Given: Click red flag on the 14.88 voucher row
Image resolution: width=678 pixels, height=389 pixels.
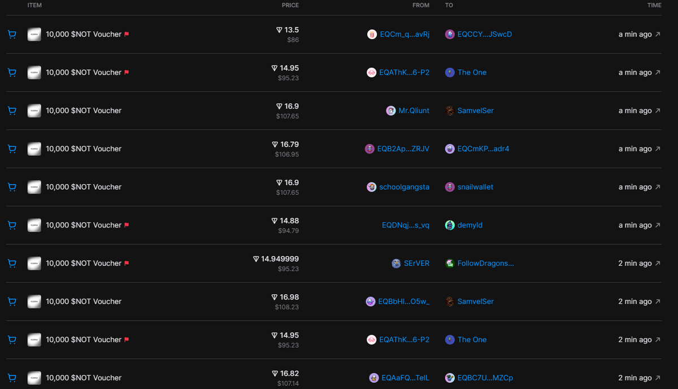Looking at the screenshot, I should (127, 225).
